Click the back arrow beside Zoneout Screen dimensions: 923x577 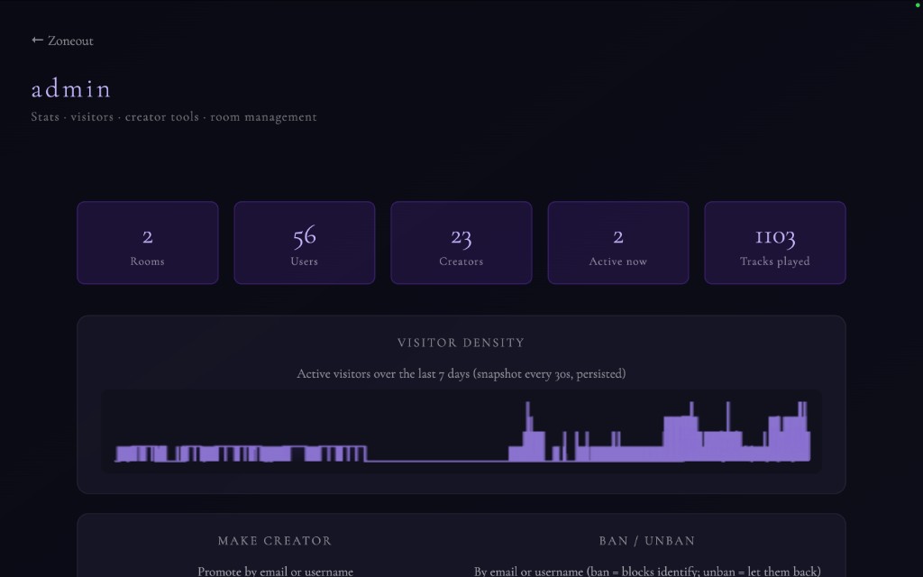[x=37, y=41]
